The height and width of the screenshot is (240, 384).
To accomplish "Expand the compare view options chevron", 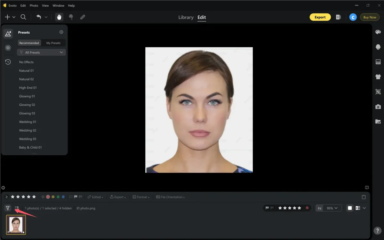I will pyautogui.click(x=364, y=208).
